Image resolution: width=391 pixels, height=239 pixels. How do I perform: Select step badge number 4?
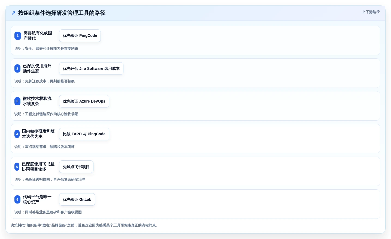(x=17, y=134)
